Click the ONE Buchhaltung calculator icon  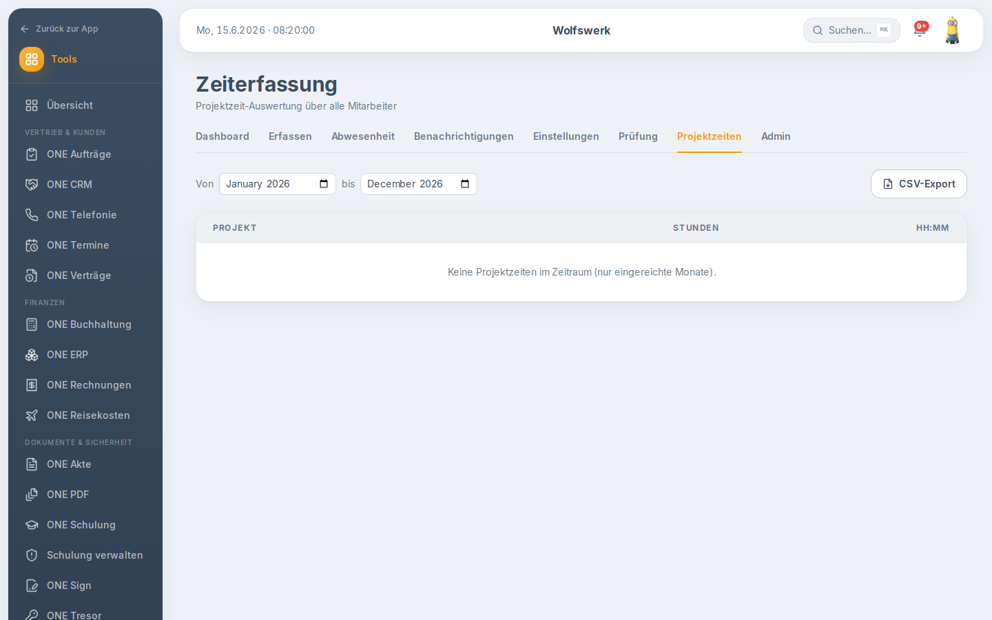pos(32,324)
